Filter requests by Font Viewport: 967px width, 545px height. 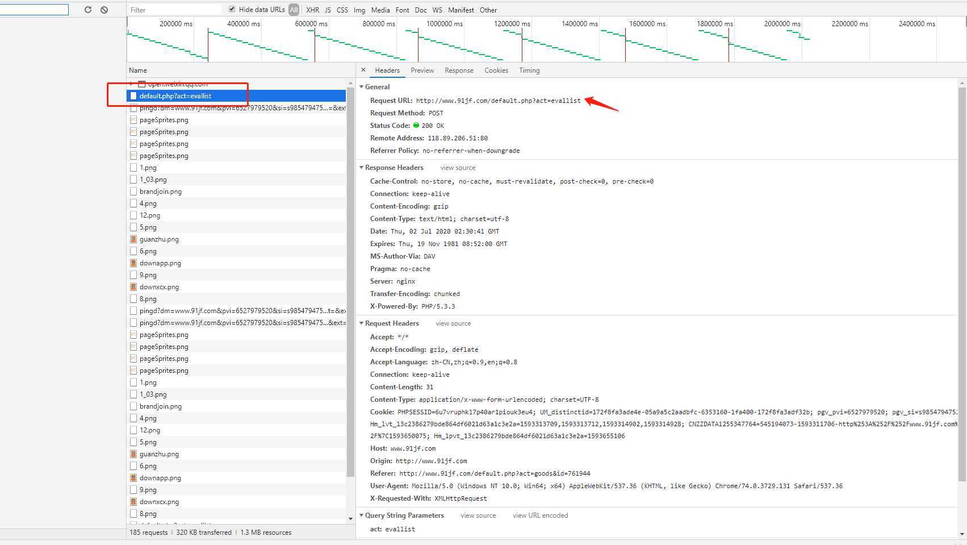pos(403,10)
